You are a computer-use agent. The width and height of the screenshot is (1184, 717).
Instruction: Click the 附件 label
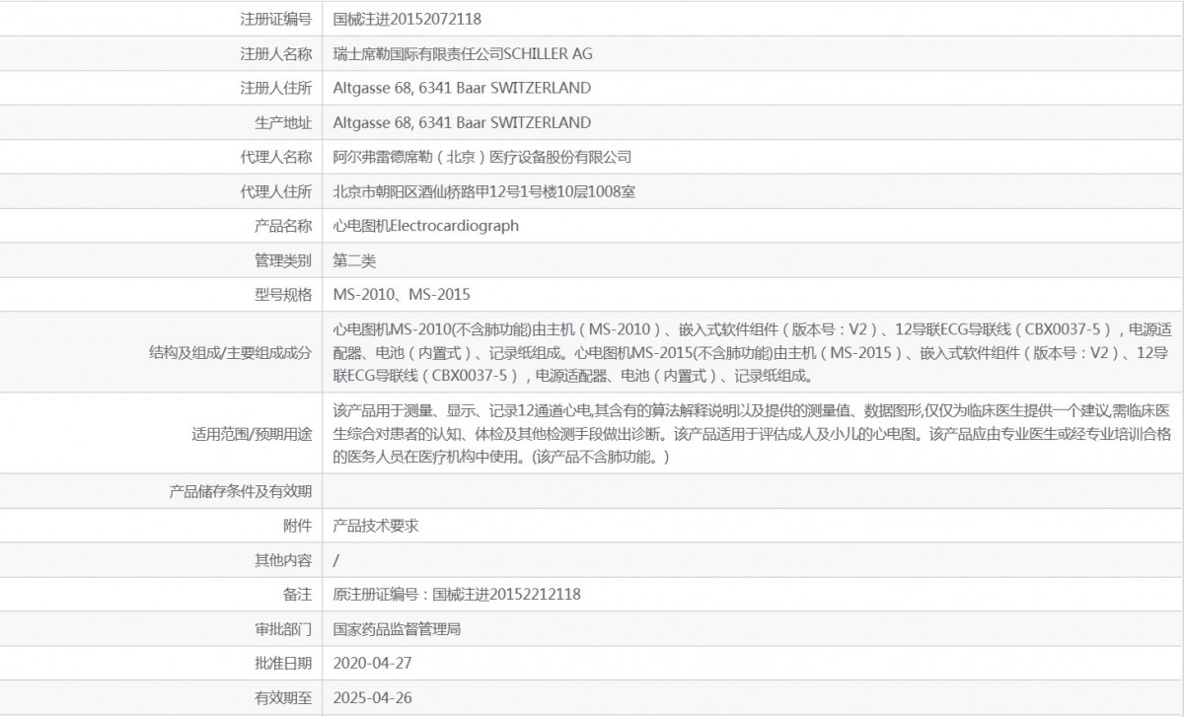tap(297, 526)
